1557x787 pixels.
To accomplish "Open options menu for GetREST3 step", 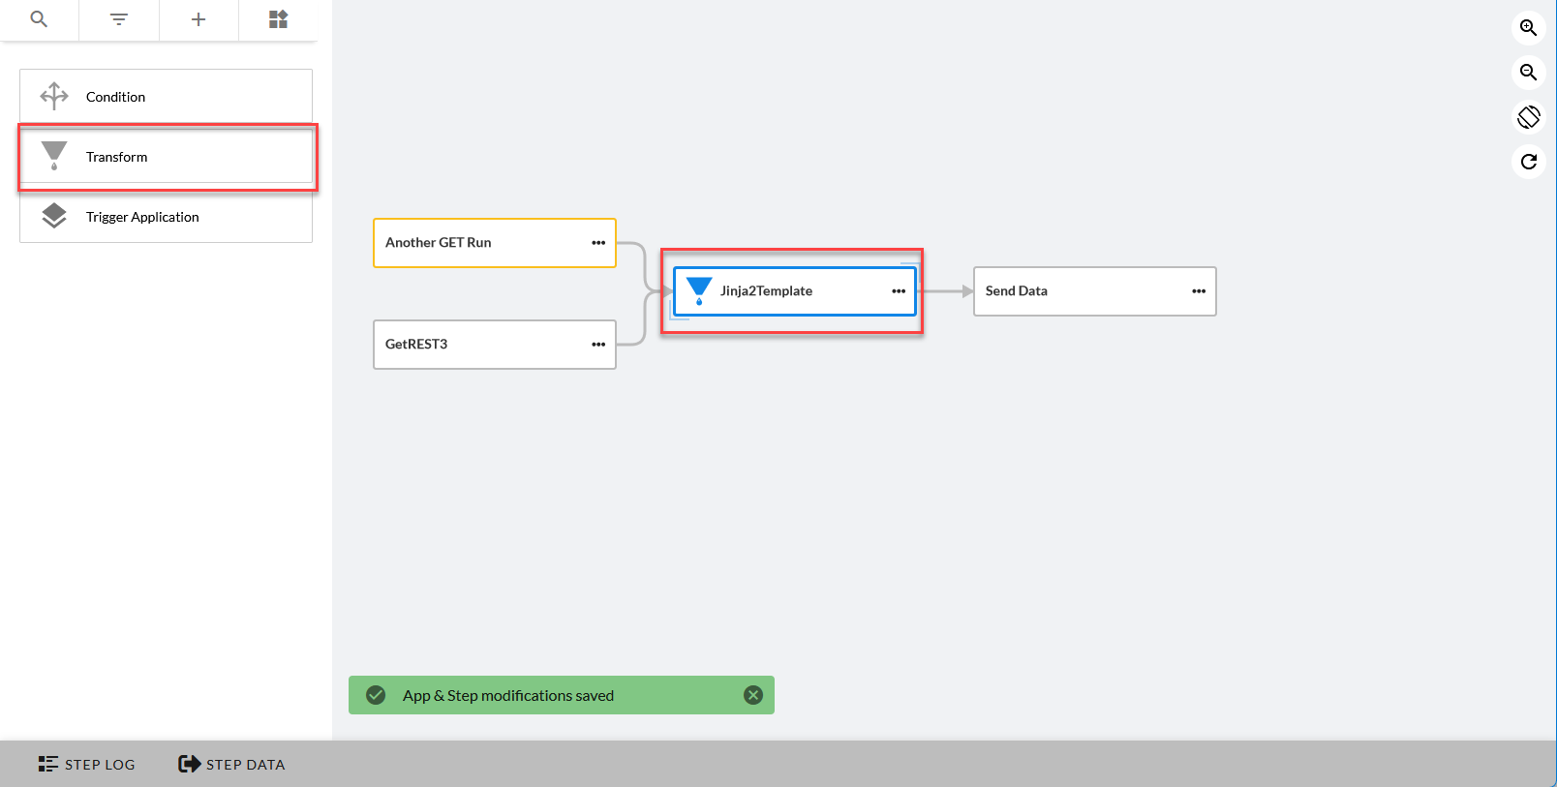I will (x=598, y=345).
